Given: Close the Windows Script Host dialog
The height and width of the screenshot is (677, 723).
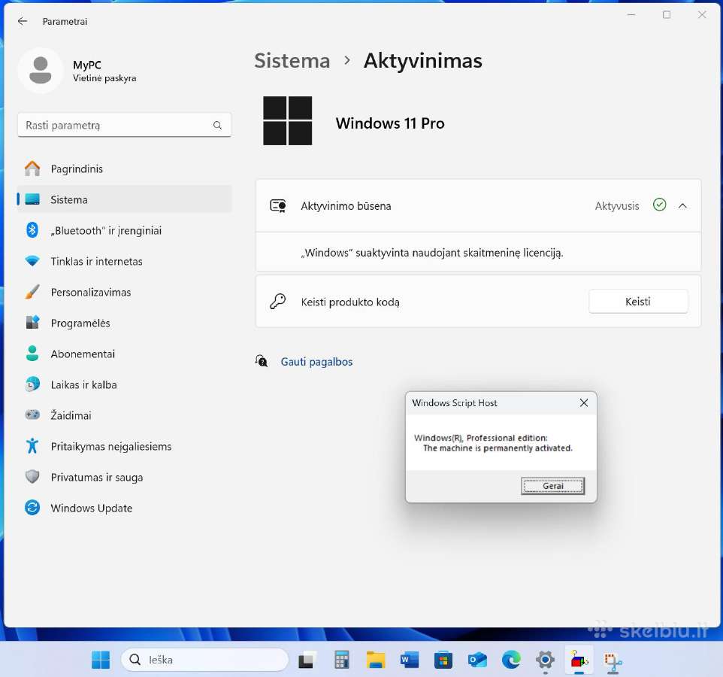Looking at the screenshot, I should pyautogui.click(x=584, y=403).
